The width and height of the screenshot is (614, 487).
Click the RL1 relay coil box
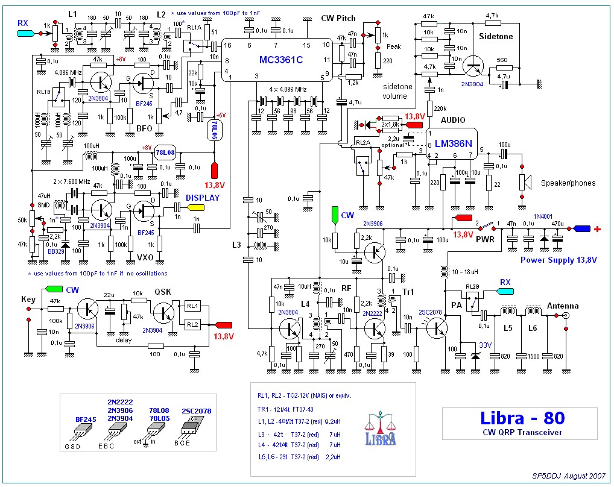coord(192,306)
